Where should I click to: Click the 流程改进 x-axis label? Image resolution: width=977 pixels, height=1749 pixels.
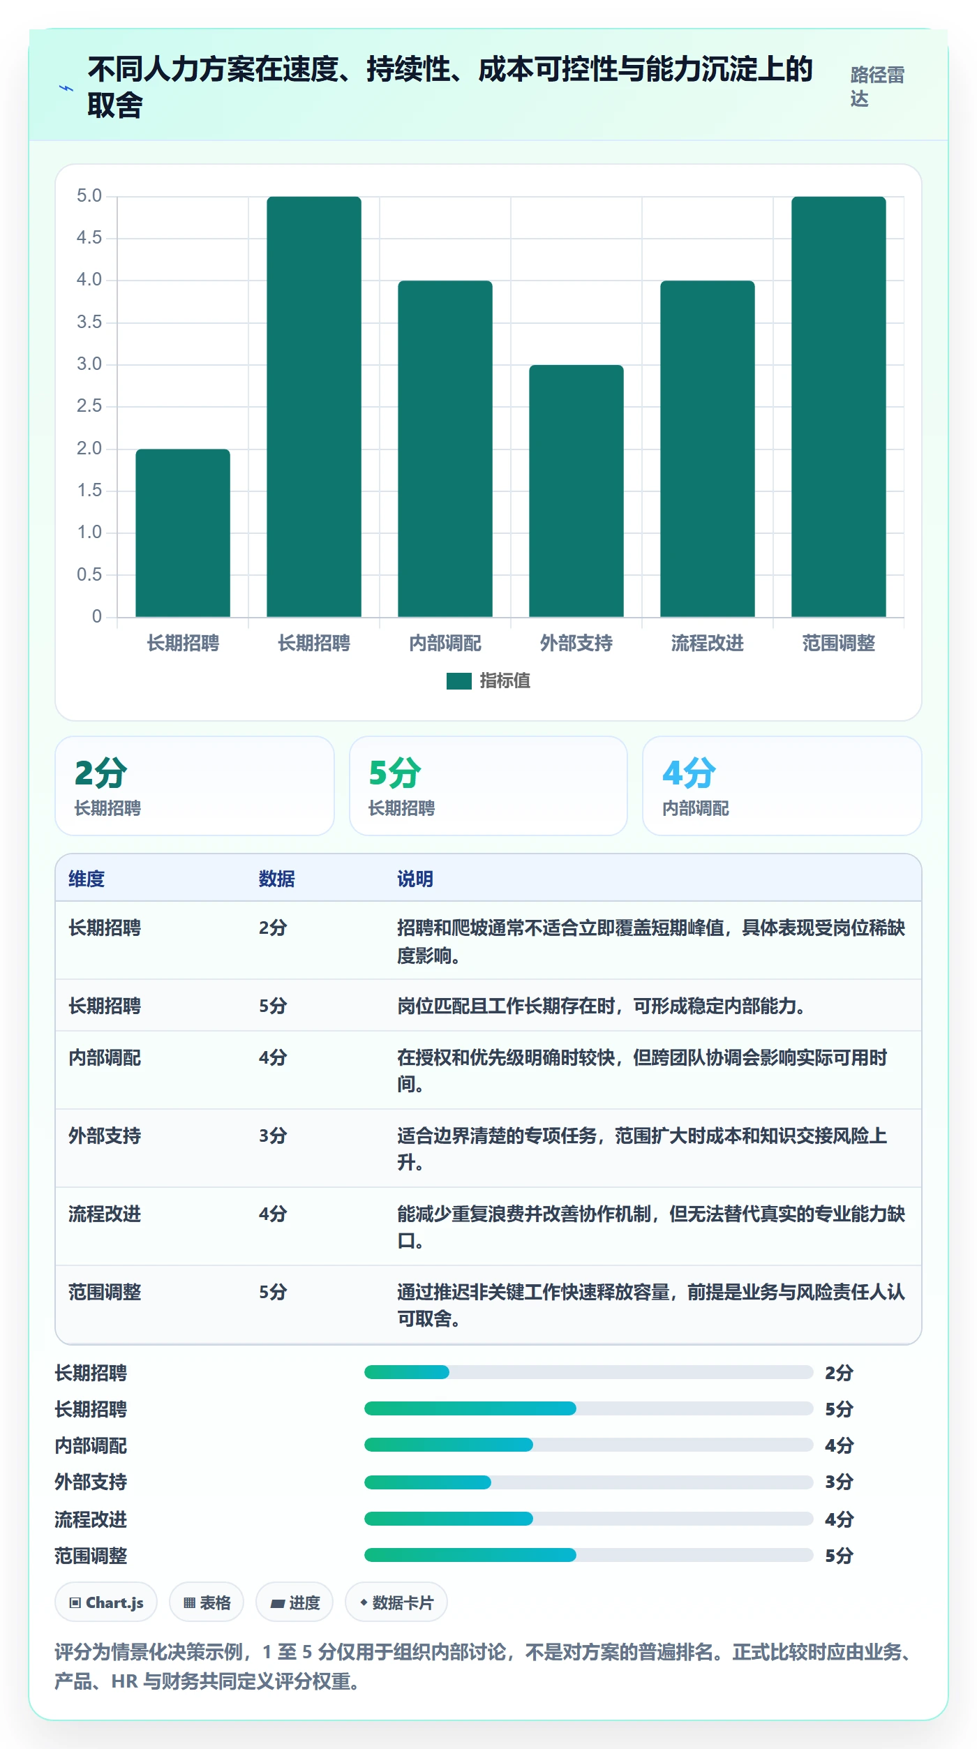coord(708,643)
